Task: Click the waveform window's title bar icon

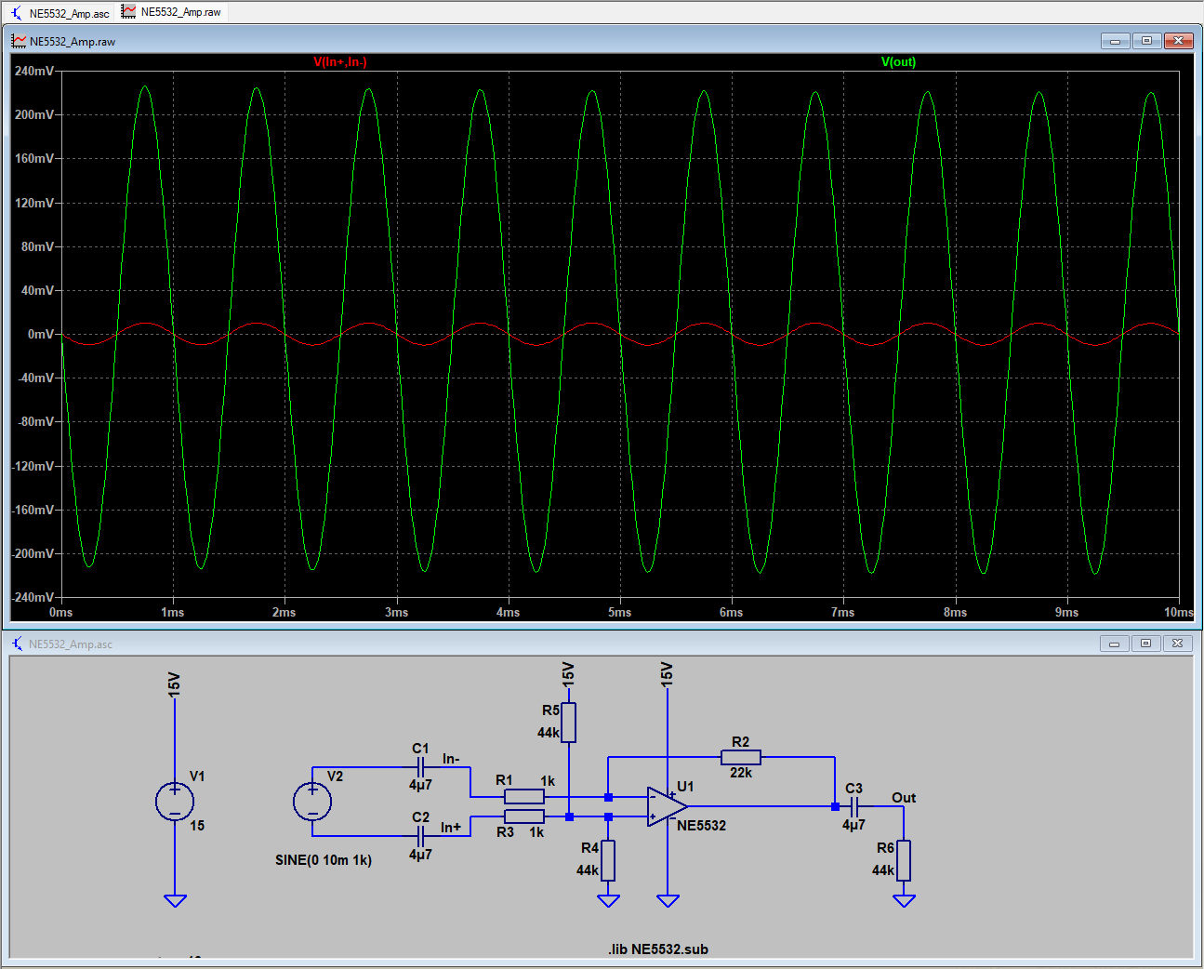Action: coord(19,41)
